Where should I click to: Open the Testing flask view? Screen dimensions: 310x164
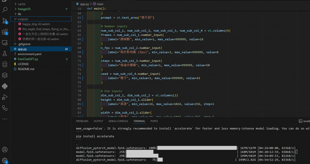pos(5,54)
